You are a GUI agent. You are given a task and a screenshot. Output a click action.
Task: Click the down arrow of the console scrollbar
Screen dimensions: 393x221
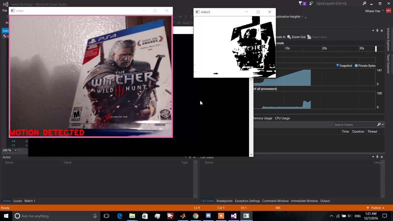pyautogui.click(x=251, y=155)
